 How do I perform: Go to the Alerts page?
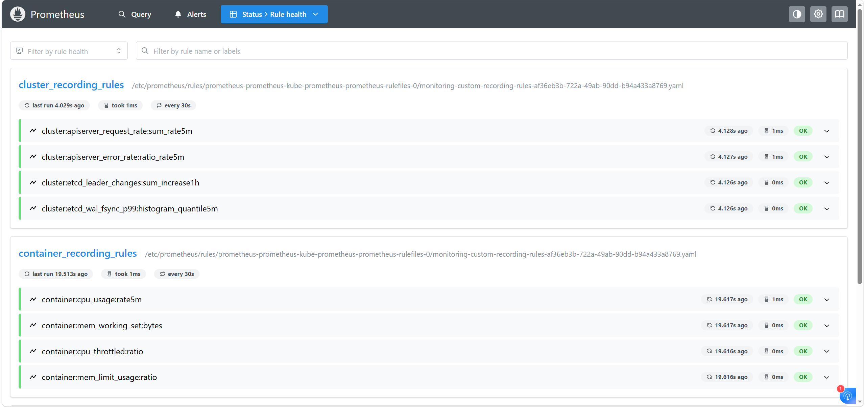click(190, 14)
